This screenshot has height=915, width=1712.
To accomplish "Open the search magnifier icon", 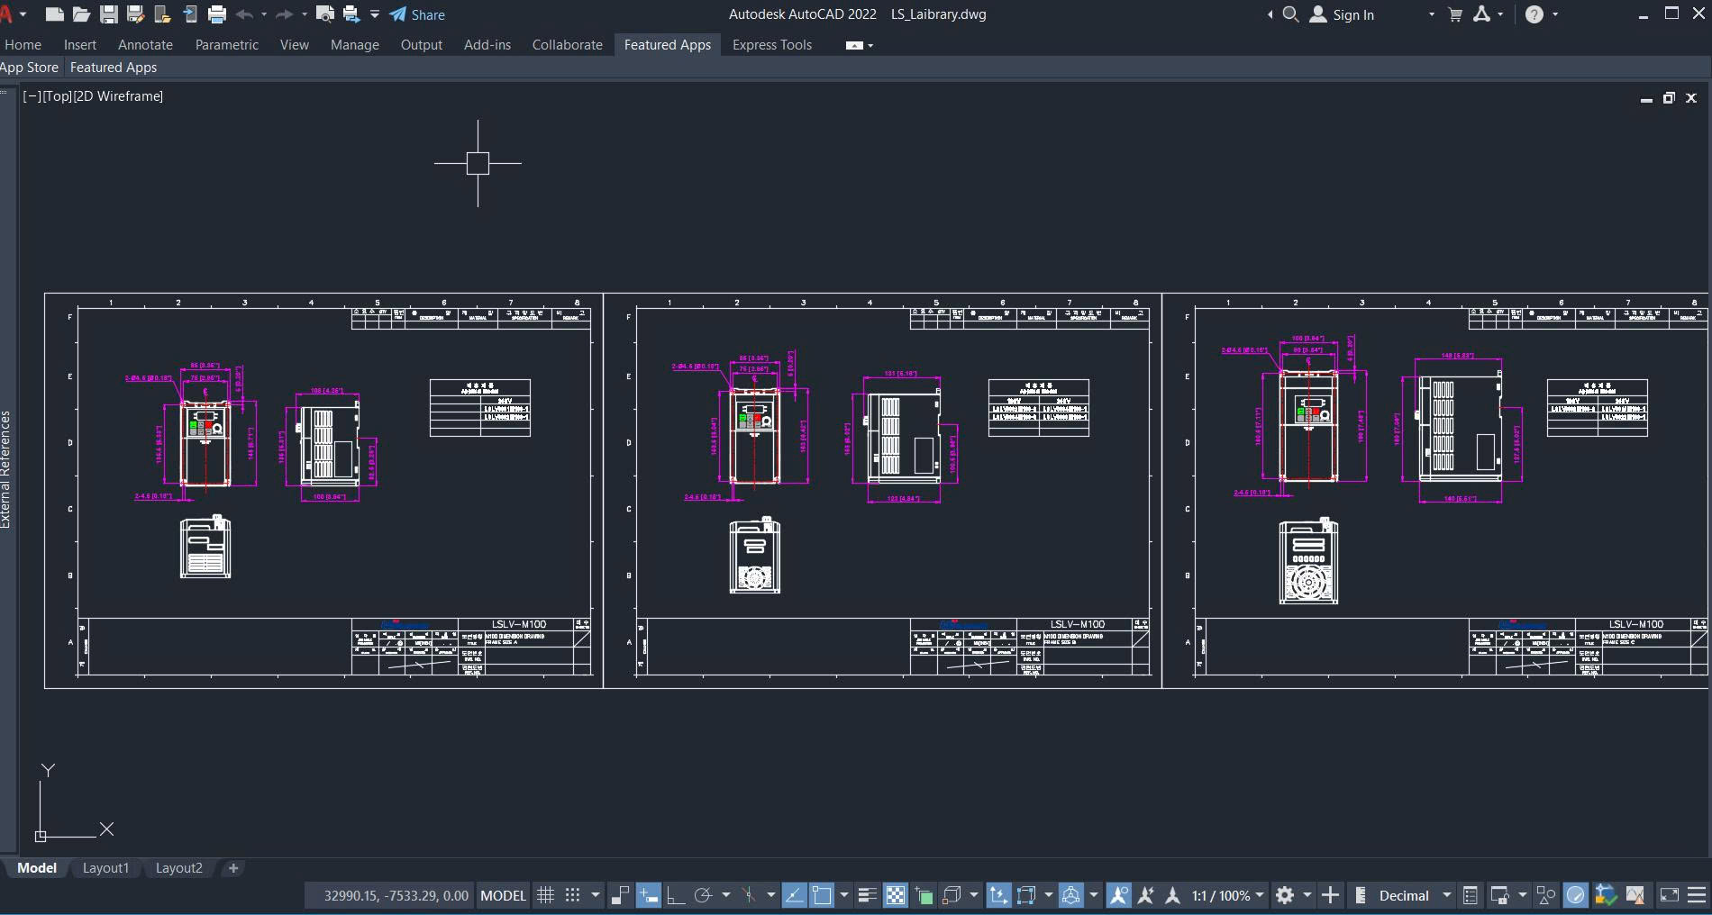I will pyautogui.click(x=1290, y=14).
